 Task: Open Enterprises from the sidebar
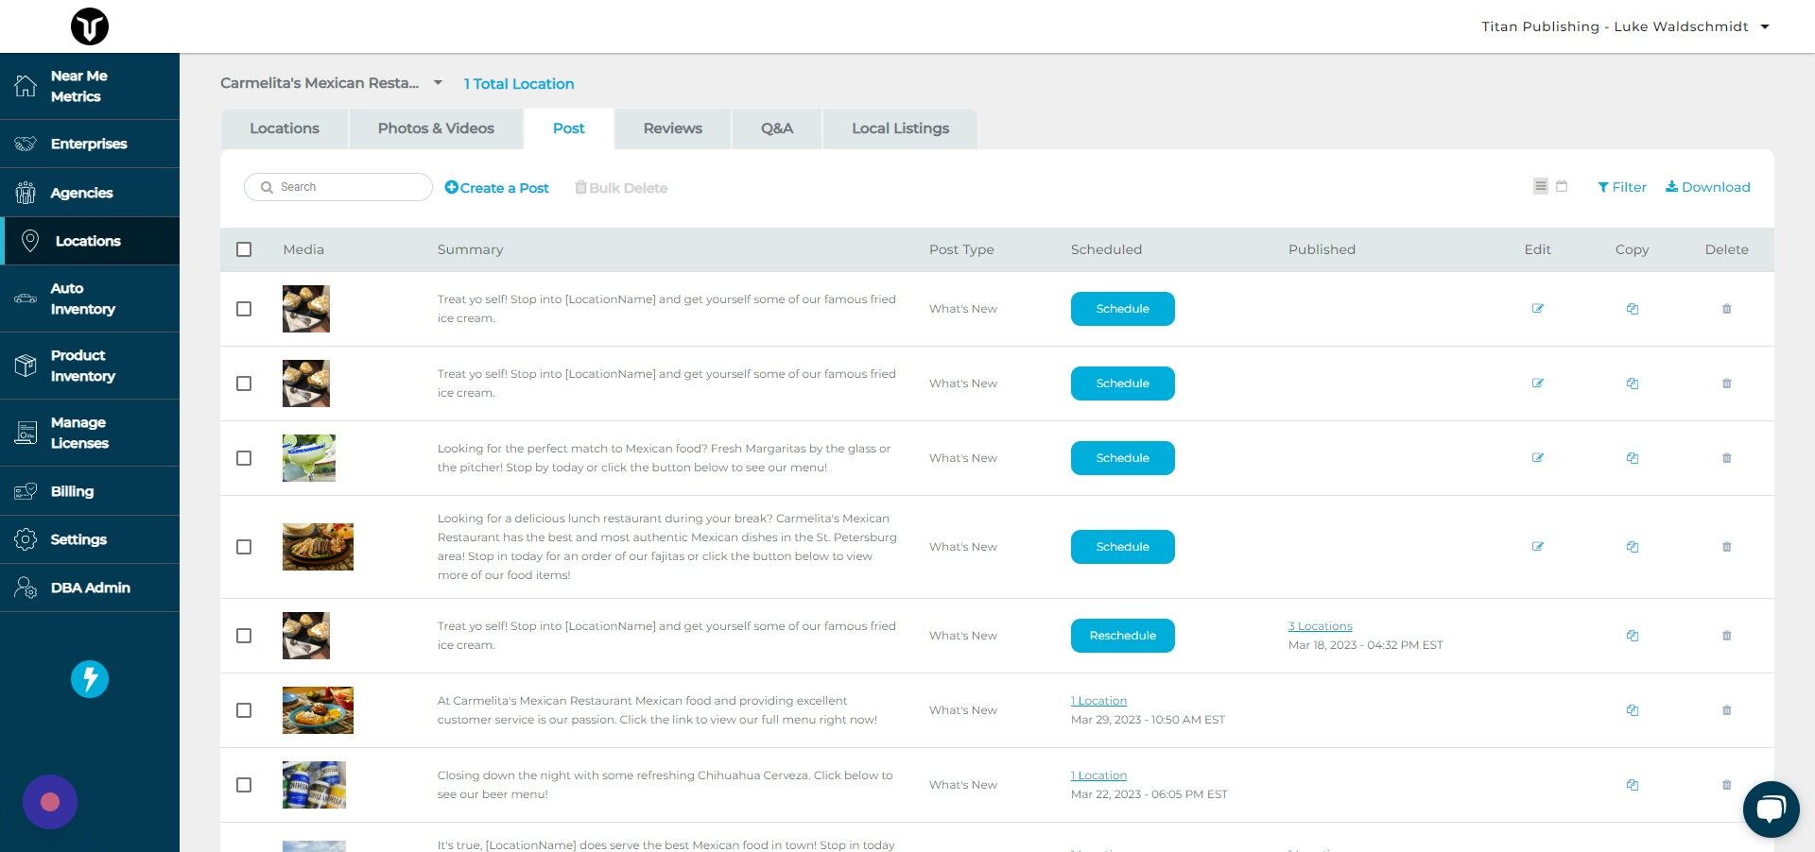(90, 144)
